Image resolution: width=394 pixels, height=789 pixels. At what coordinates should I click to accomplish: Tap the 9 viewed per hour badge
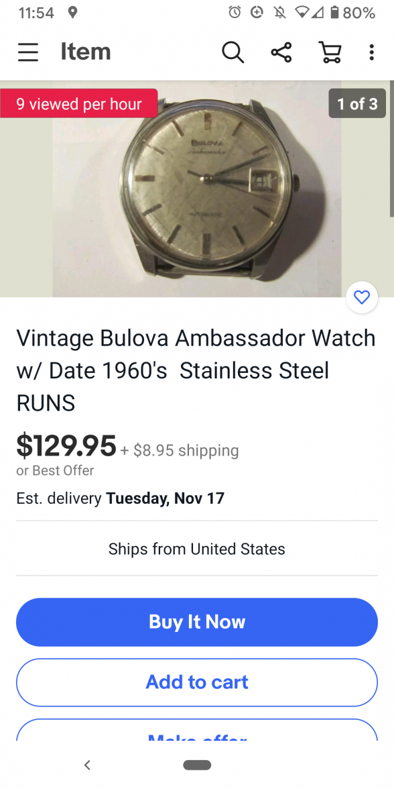(x=79, y=103)
